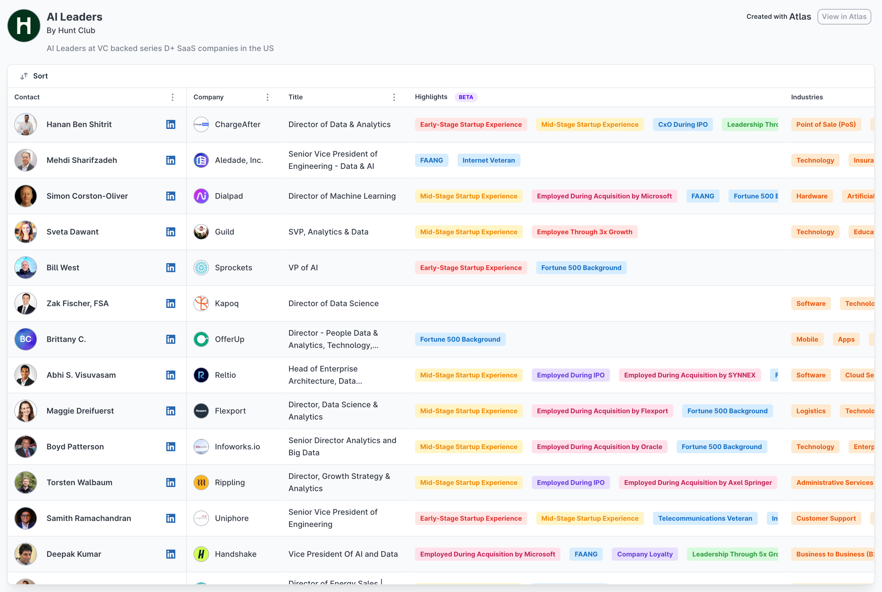Screen dimensions: 882x592
Task: Click FAANG tag for Mehdi Sharifzadeh
Action: (431, 161)
